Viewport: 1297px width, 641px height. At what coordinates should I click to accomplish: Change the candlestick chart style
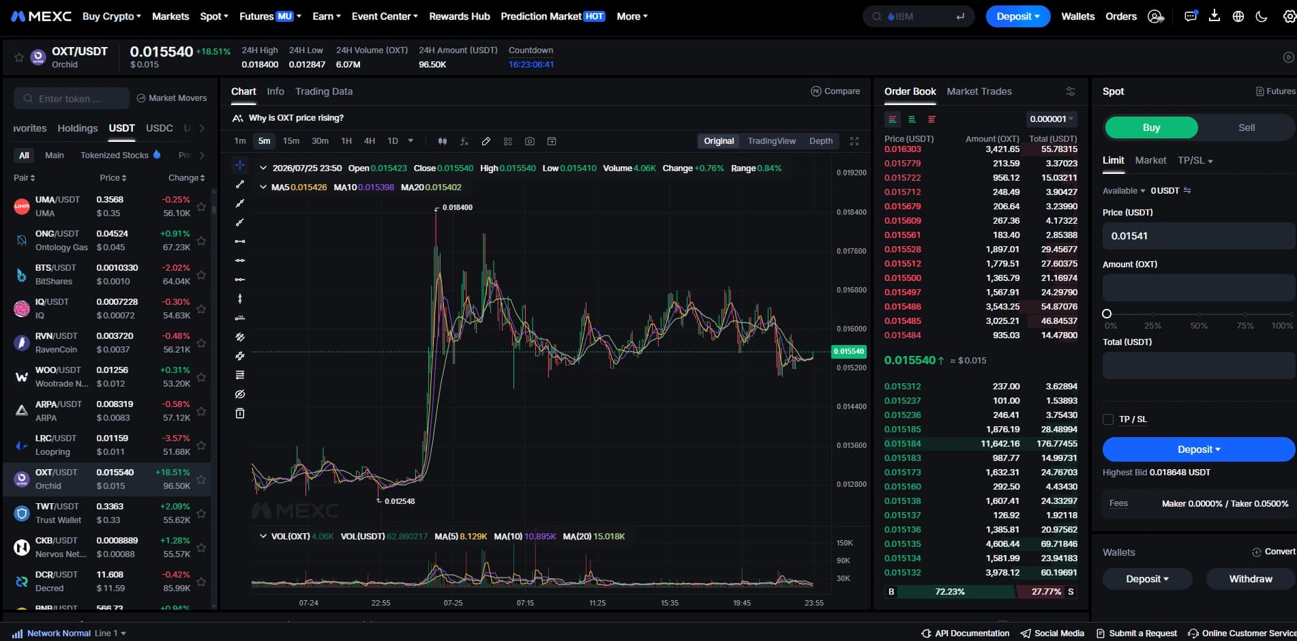pos(442,141)
